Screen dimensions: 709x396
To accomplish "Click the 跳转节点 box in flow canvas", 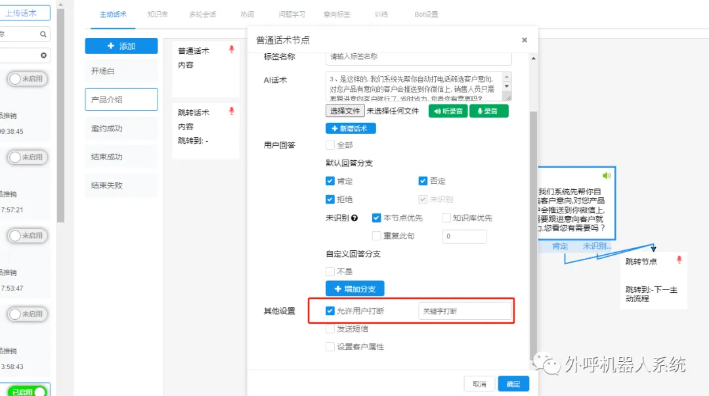I will (654, 280).
